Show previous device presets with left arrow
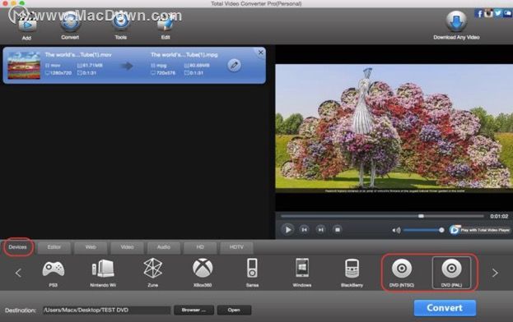Screen dimensions: 513x322 [18, 273]
